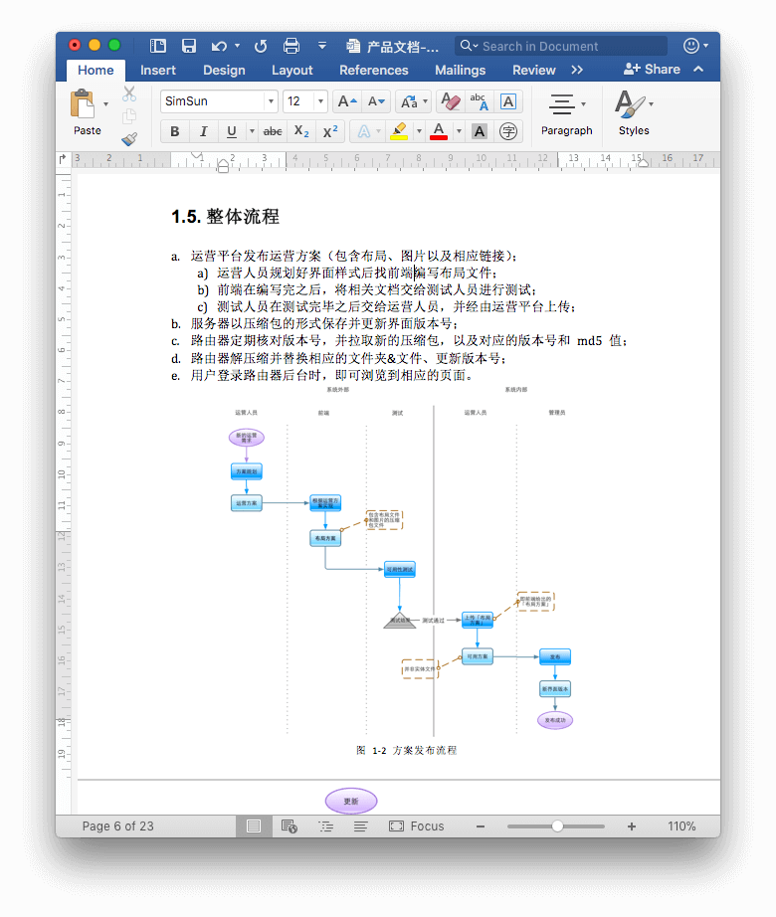
Task: Click the Clear Formatting eraser icon
Action: [x=450, y=101]
